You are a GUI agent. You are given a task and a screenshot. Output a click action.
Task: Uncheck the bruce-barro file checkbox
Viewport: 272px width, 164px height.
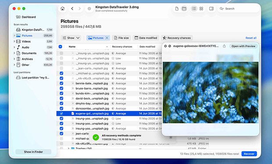click(61, 88)
